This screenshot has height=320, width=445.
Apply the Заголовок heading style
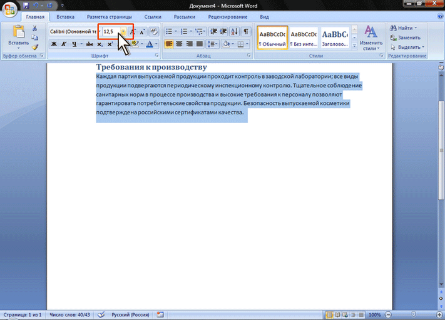[335, 37]
